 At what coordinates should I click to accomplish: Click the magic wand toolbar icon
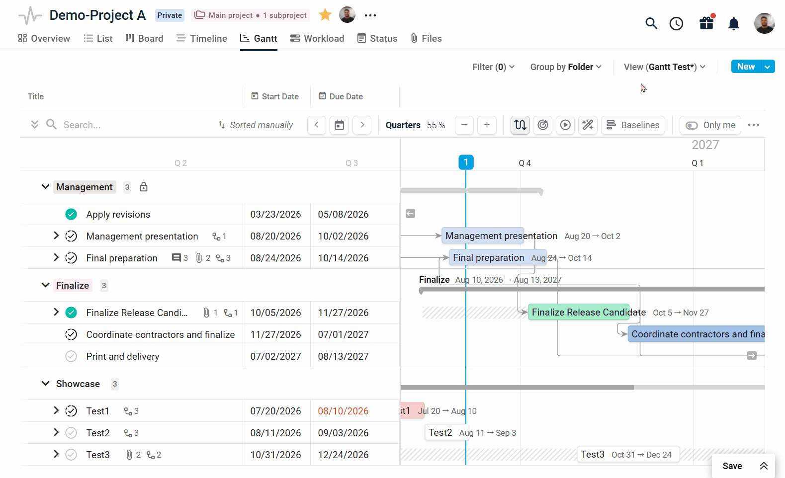tap(588, 125)
